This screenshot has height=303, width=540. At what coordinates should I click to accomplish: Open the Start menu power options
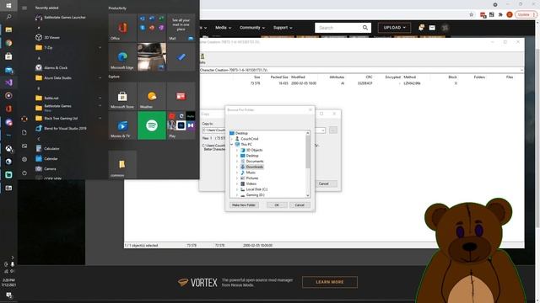(x=24, y=173)
